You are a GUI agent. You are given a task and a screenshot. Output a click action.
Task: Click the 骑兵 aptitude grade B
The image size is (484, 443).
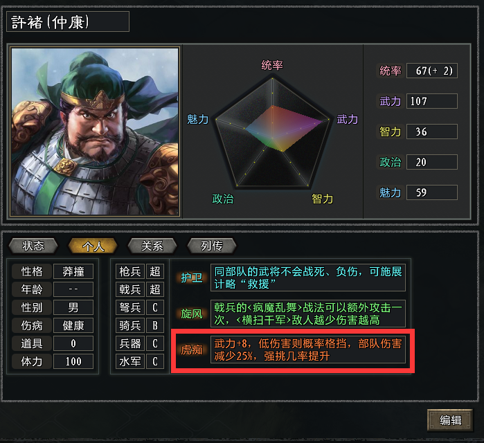(x=155, y=325)
